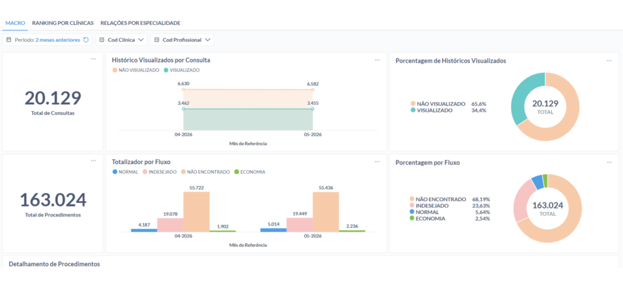623x282 pixels.
Task: Toggle INDESEJADO series in bar chart legend
Action: pyautogui.click(x=159, y=172)
